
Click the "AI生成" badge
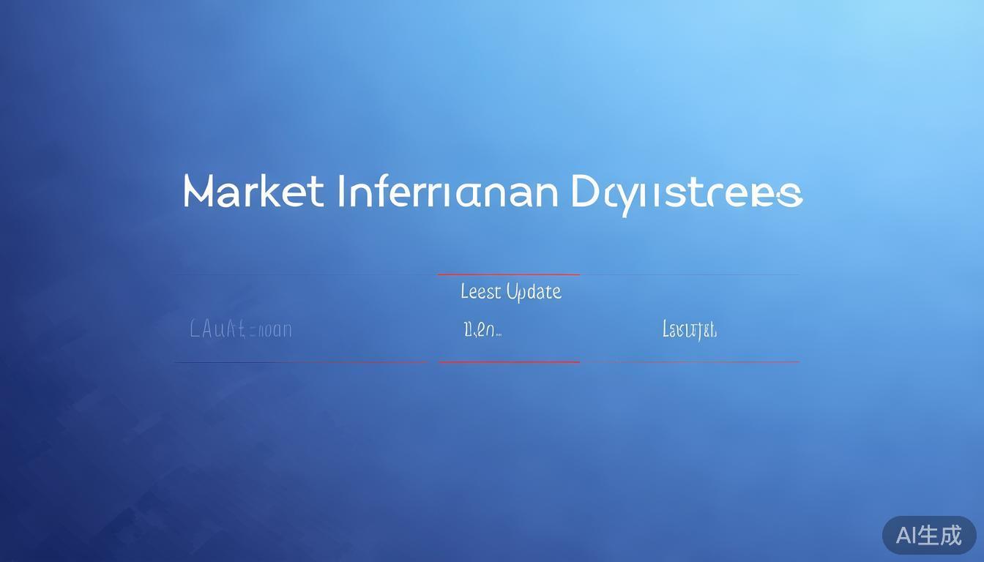click(x=928, y=535)
